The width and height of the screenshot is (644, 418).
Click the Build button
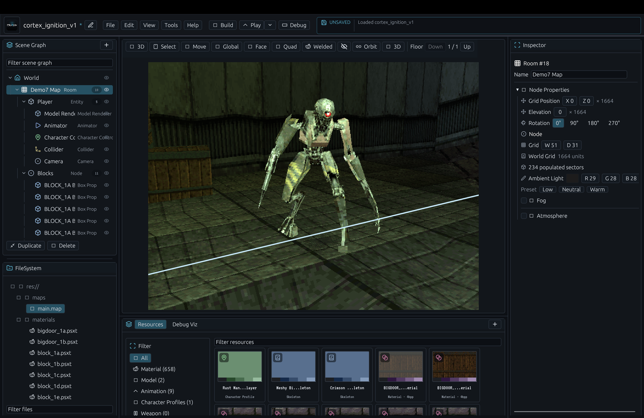(223, 25)
